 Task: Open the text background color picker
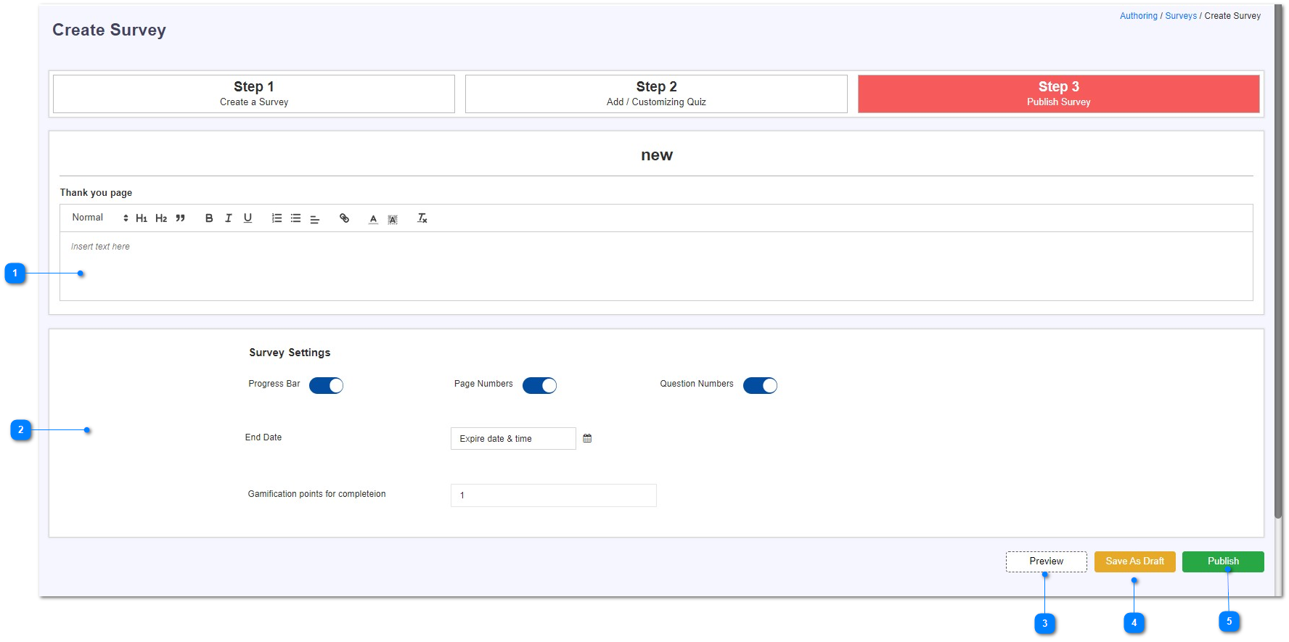point(393,218)
